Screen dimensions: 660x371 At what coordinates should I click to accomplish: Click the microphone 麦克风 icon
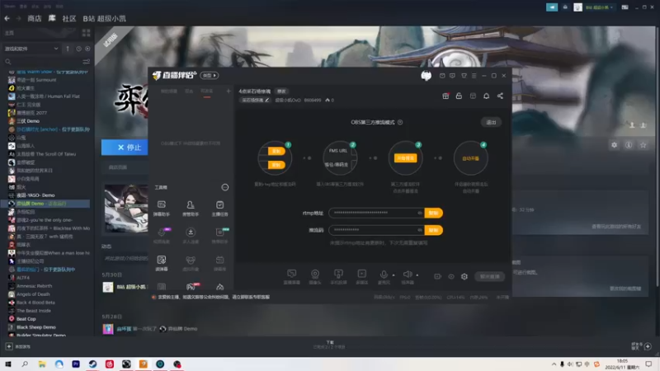click(384, 275)
